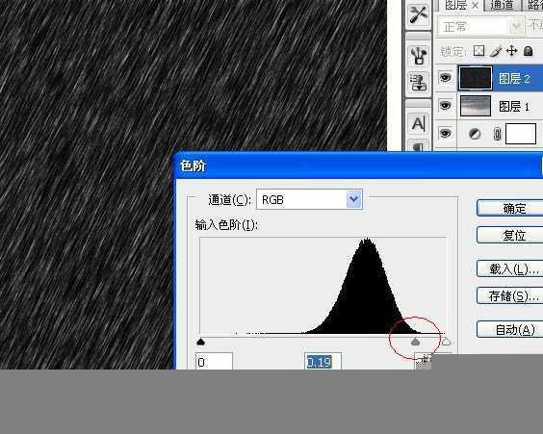Open the character panel 'A' icon

click(x=419, y=123)
